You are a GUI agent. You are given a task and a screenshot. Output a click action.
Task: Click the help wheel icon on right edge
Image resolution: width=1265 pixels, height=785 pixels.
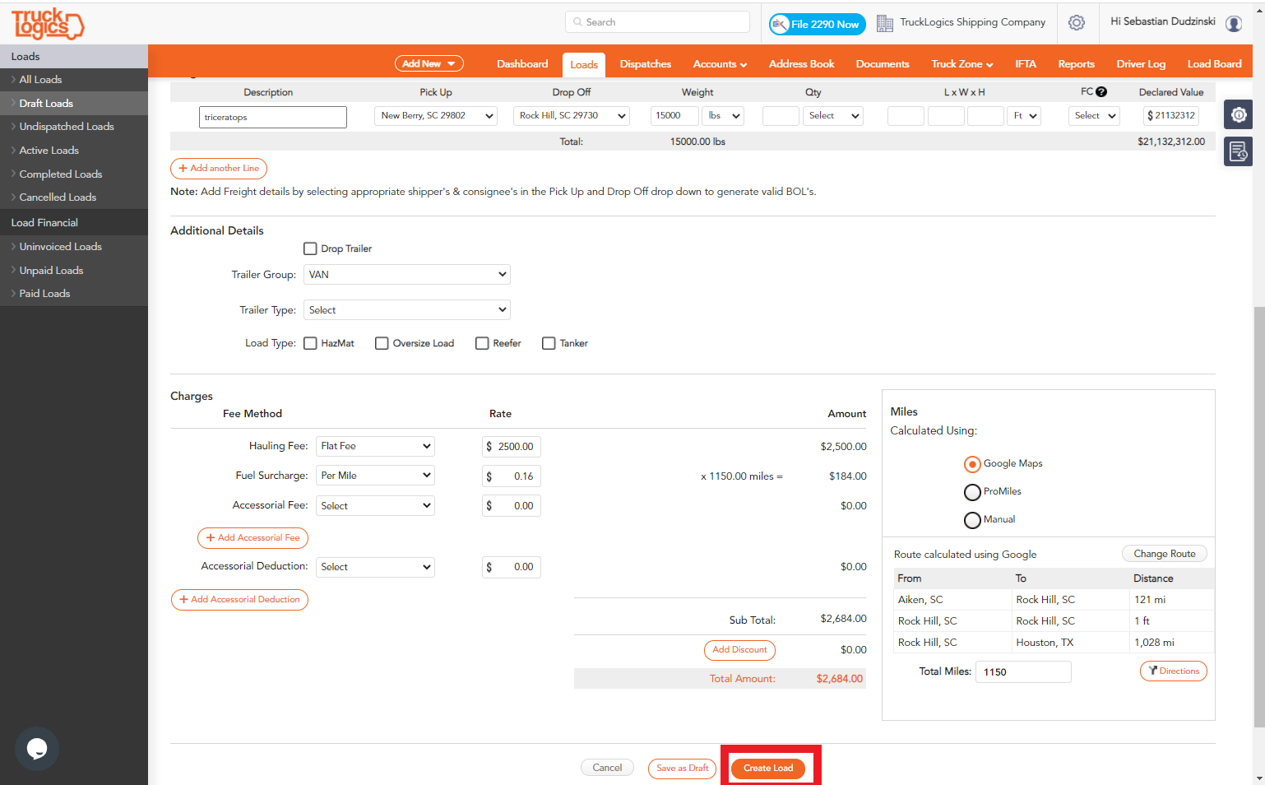point(1239,114)
